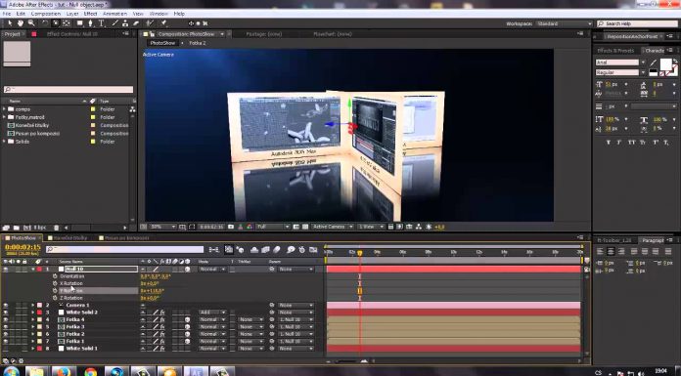Image resolution: width=681 pixels, height=376 pixels.
Task: Toggle 3D layer switch for Fotka 3
Action: tap(187, 327)
